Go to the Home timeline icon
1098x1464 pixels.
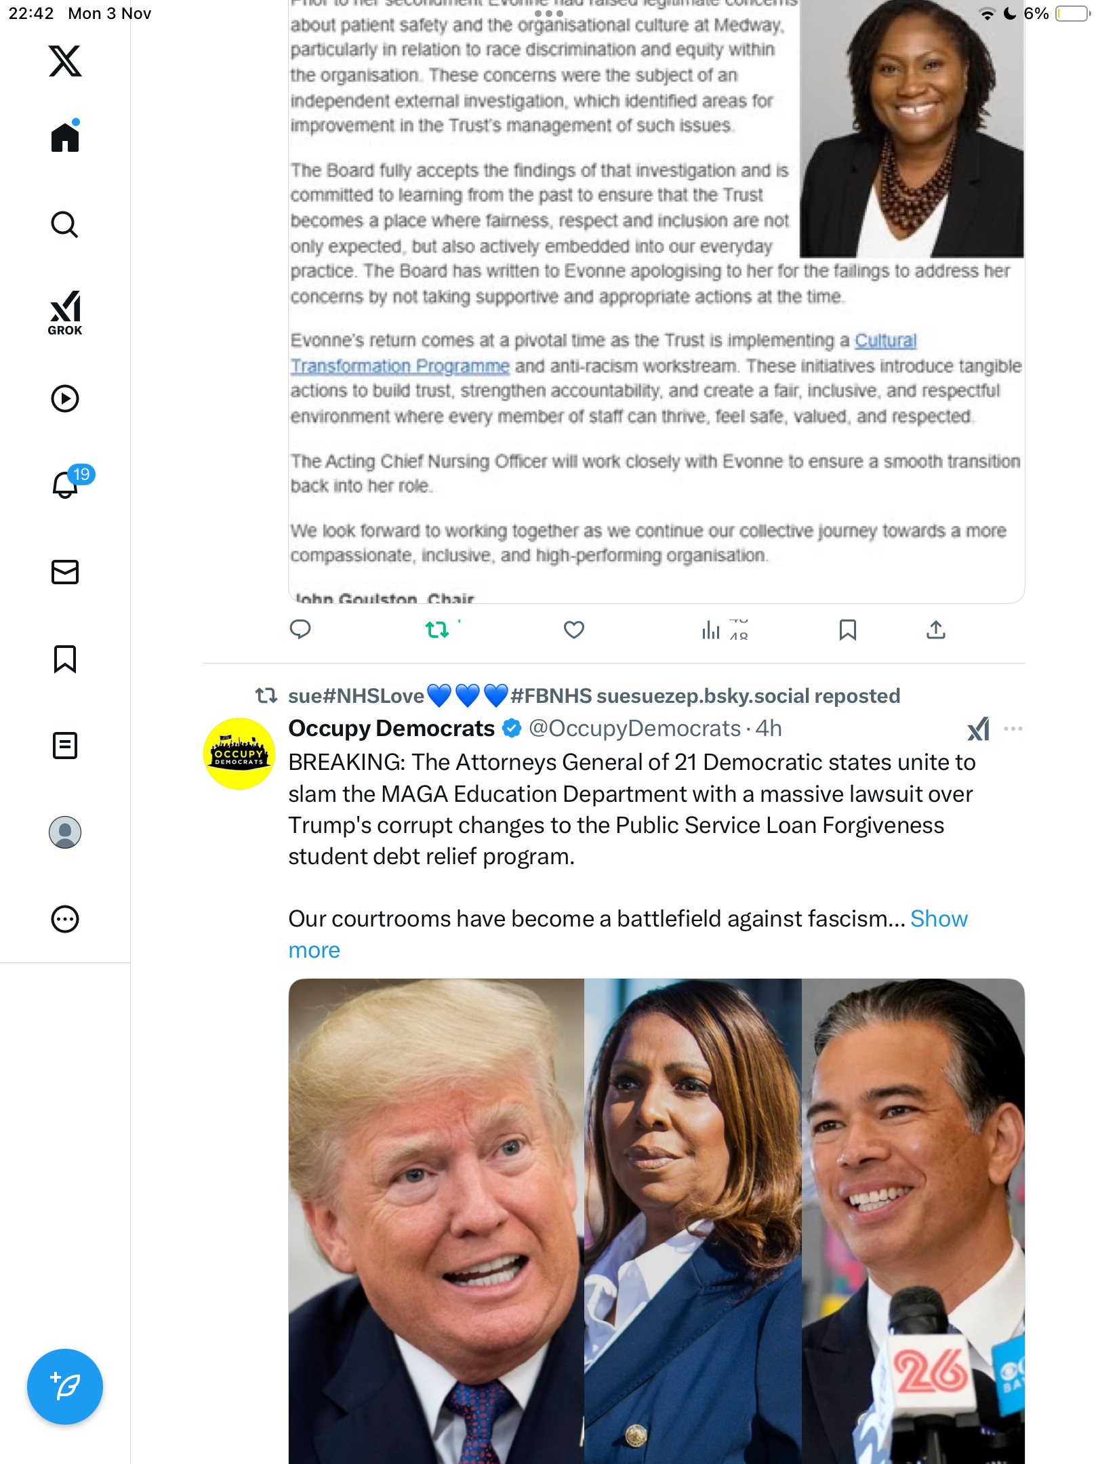65,136
